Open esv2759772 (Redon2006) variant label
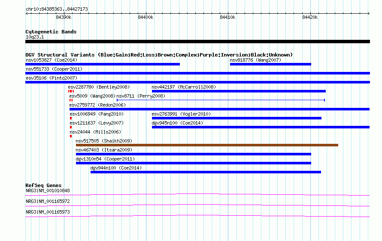Screen dimensions: 382x241 click(97, 105)
